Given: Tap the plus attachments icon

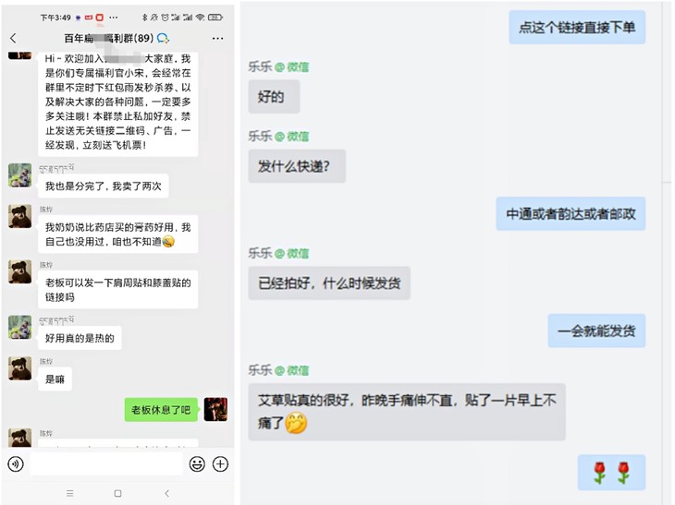Looking at the screenshot, I should (x=220, y=464).
